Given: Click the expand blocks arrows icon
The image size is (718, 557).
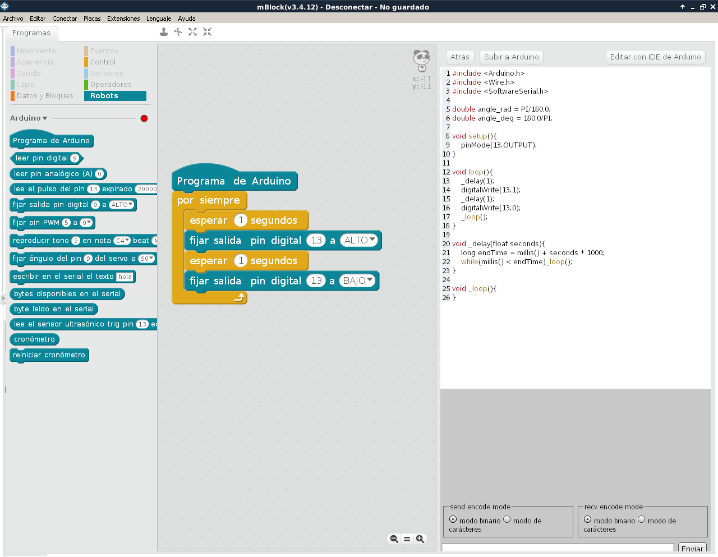Looking at the screenshot, I should coord(193,32).
